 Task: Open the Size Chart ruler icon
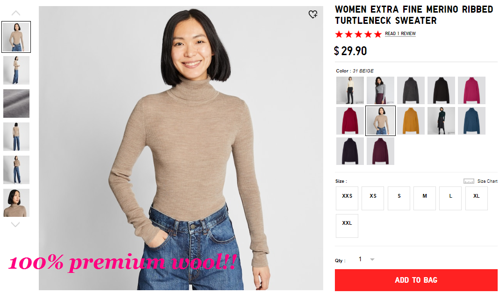(469, 181)
